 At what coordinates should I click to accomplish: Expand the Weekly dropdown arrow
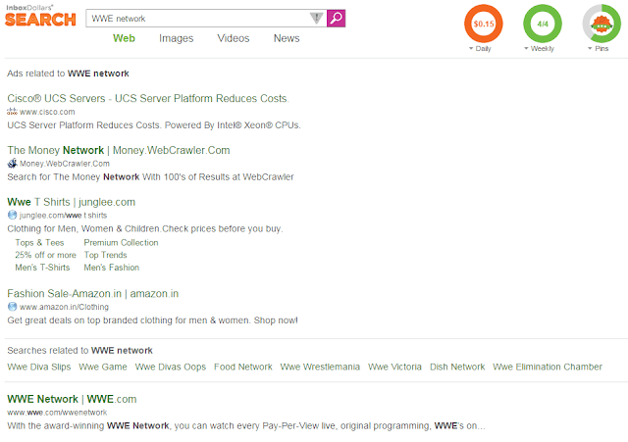(x=526, y=48)
